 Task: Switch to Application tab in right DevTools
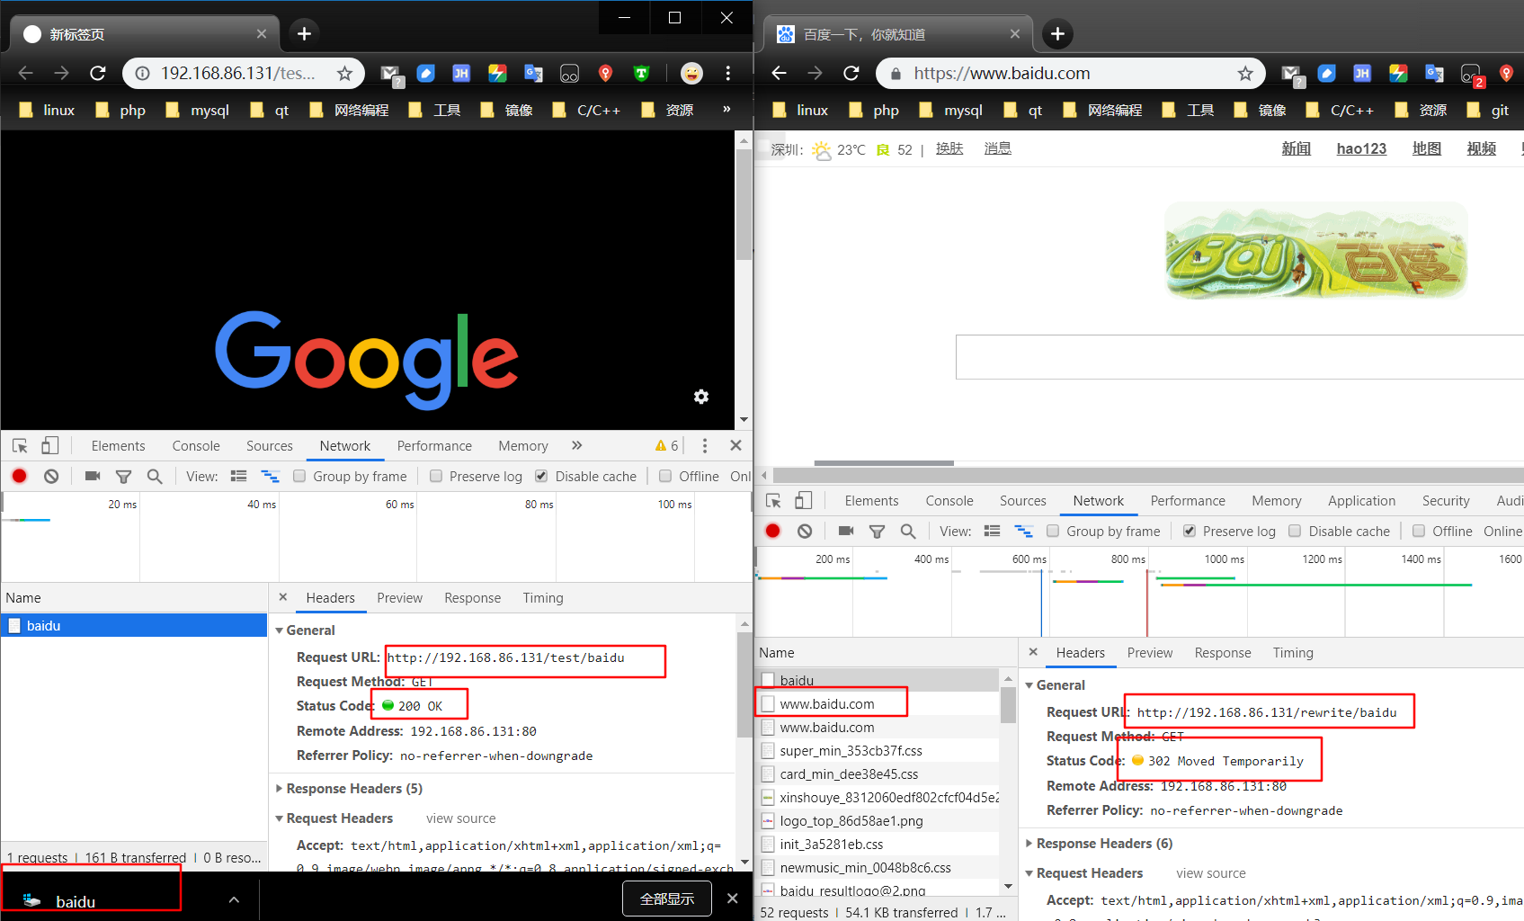point(1361,501)
